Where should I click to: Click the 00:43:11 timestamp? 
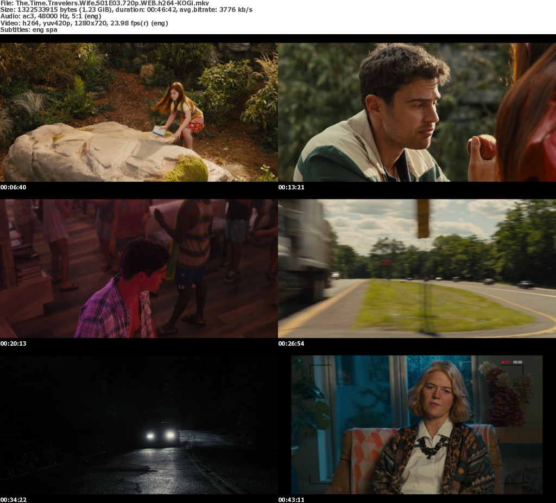(x=291, y=500)
